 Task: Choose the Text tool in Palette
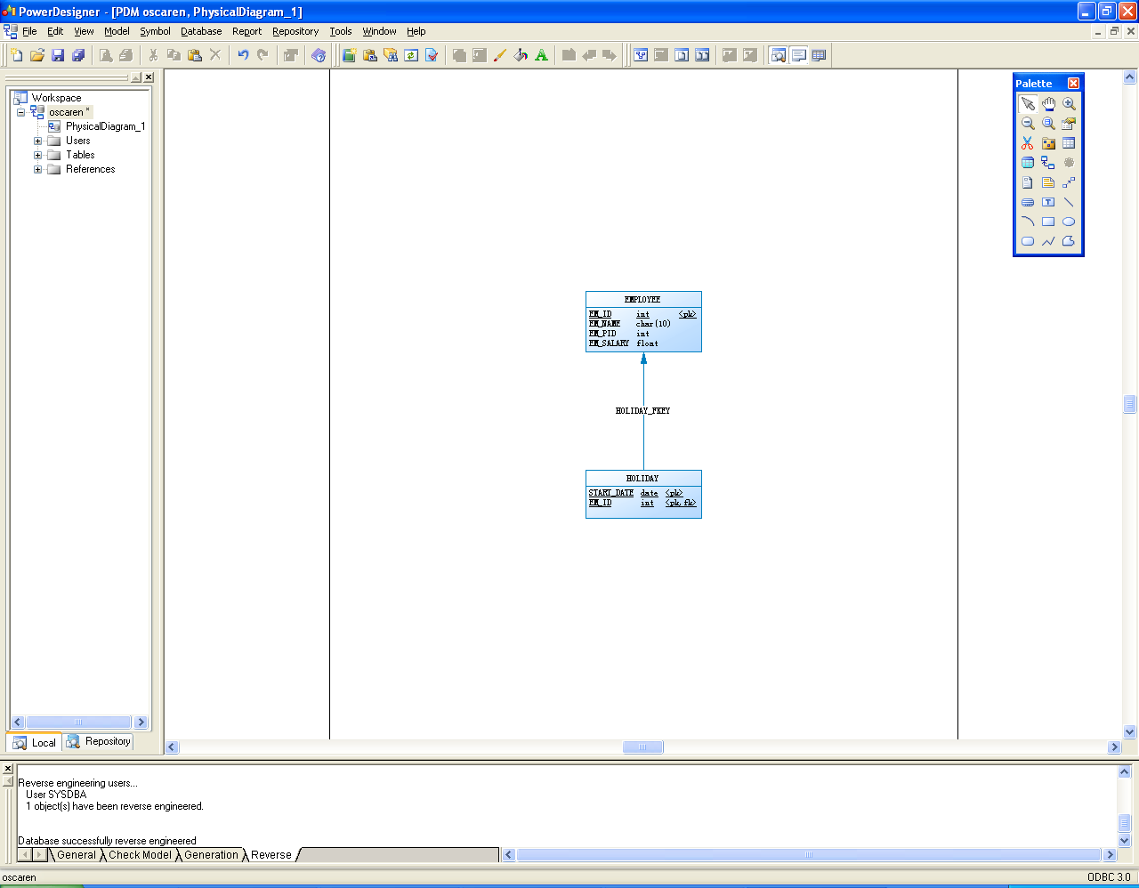(1048, 202)
